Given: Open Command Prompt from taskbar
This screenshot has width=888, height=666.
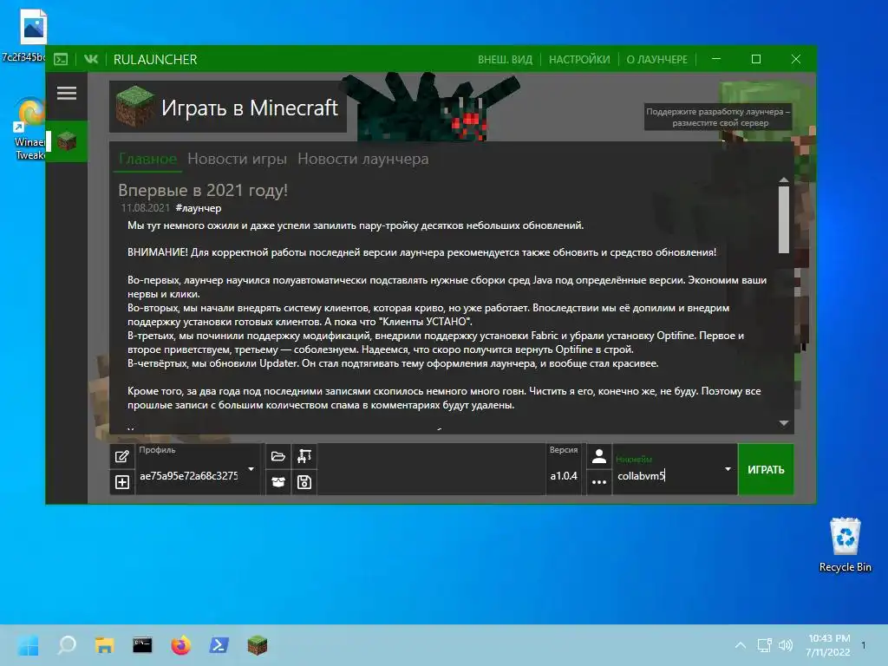Looking at the screenshot, I should 142,645.
